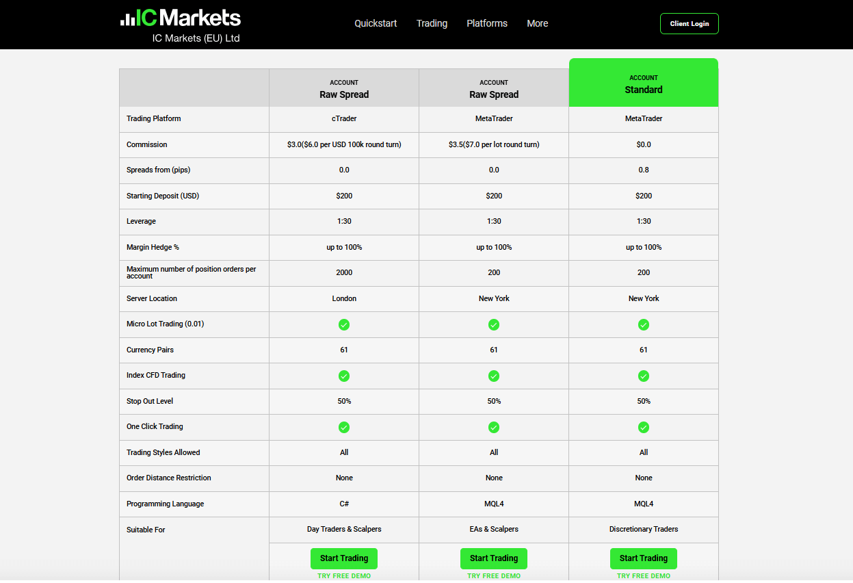Screen dimensions: 853x583
Task: Click 'Maximum number of position orders per account' label
Action: click(192, 273)
